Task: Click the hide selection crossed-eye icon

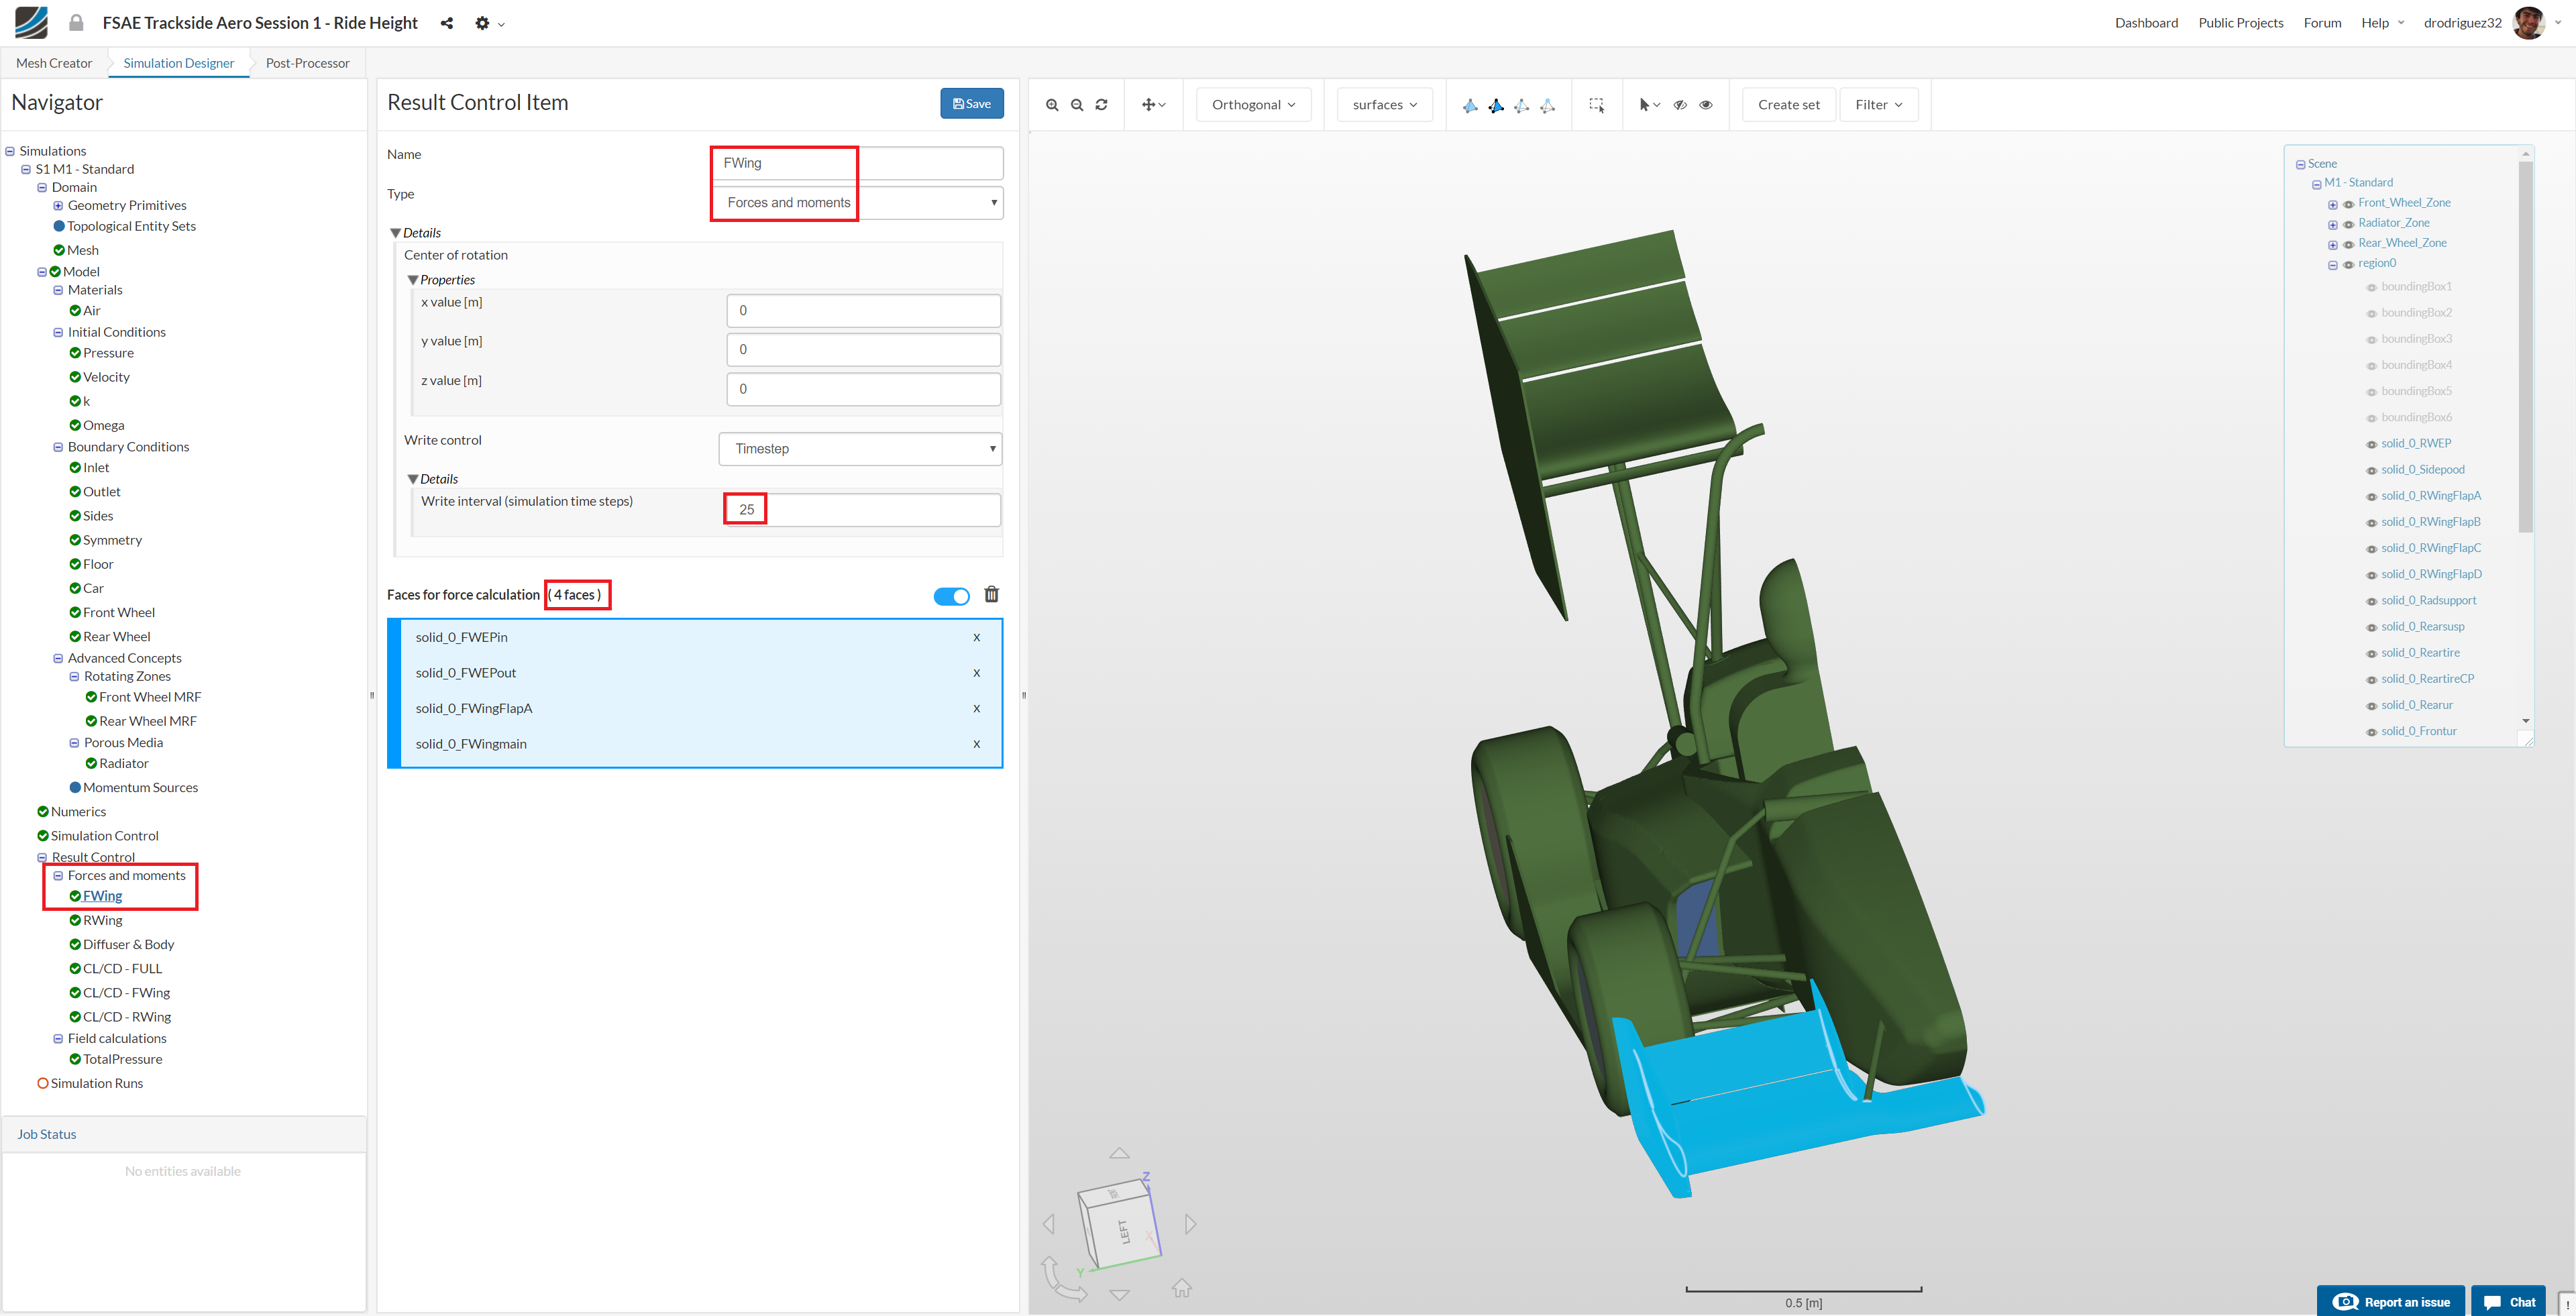Action: pos(1680,105)
